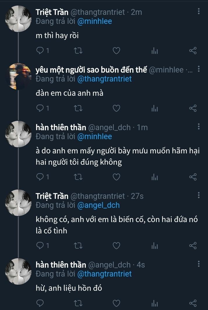Screen dimensions: 208x310
Task: Like the "hừ, anh liệu hồn đó" tweet
Action: click(116, 304)
